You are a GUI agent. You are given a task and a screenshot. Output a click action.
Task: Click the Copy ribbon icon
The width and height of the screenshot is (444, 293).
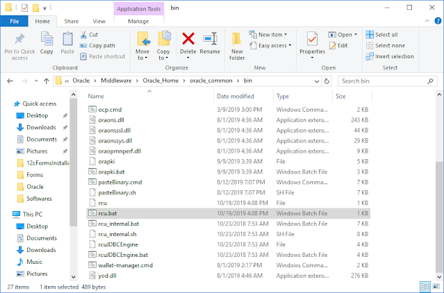[x=47, y=43]
